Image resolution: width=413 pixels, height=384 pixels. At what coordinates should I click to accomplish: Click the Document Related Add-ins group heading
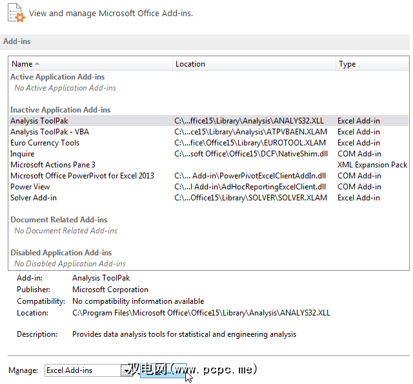[59, 220]
